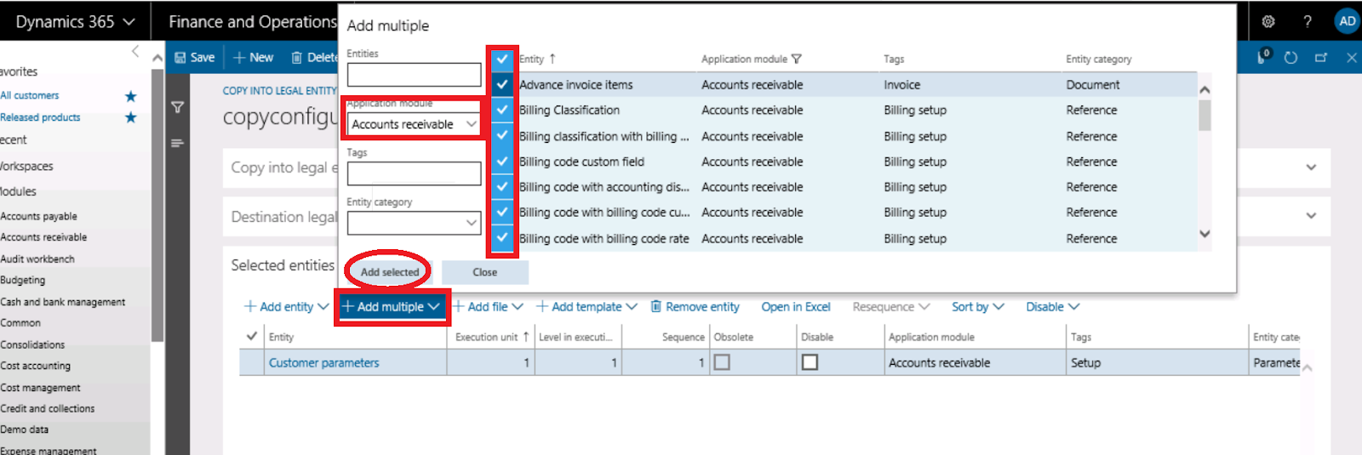Open the Accounts receivable module in sidebar
This screenshot has height=455, width=1362.
point(43,237)
